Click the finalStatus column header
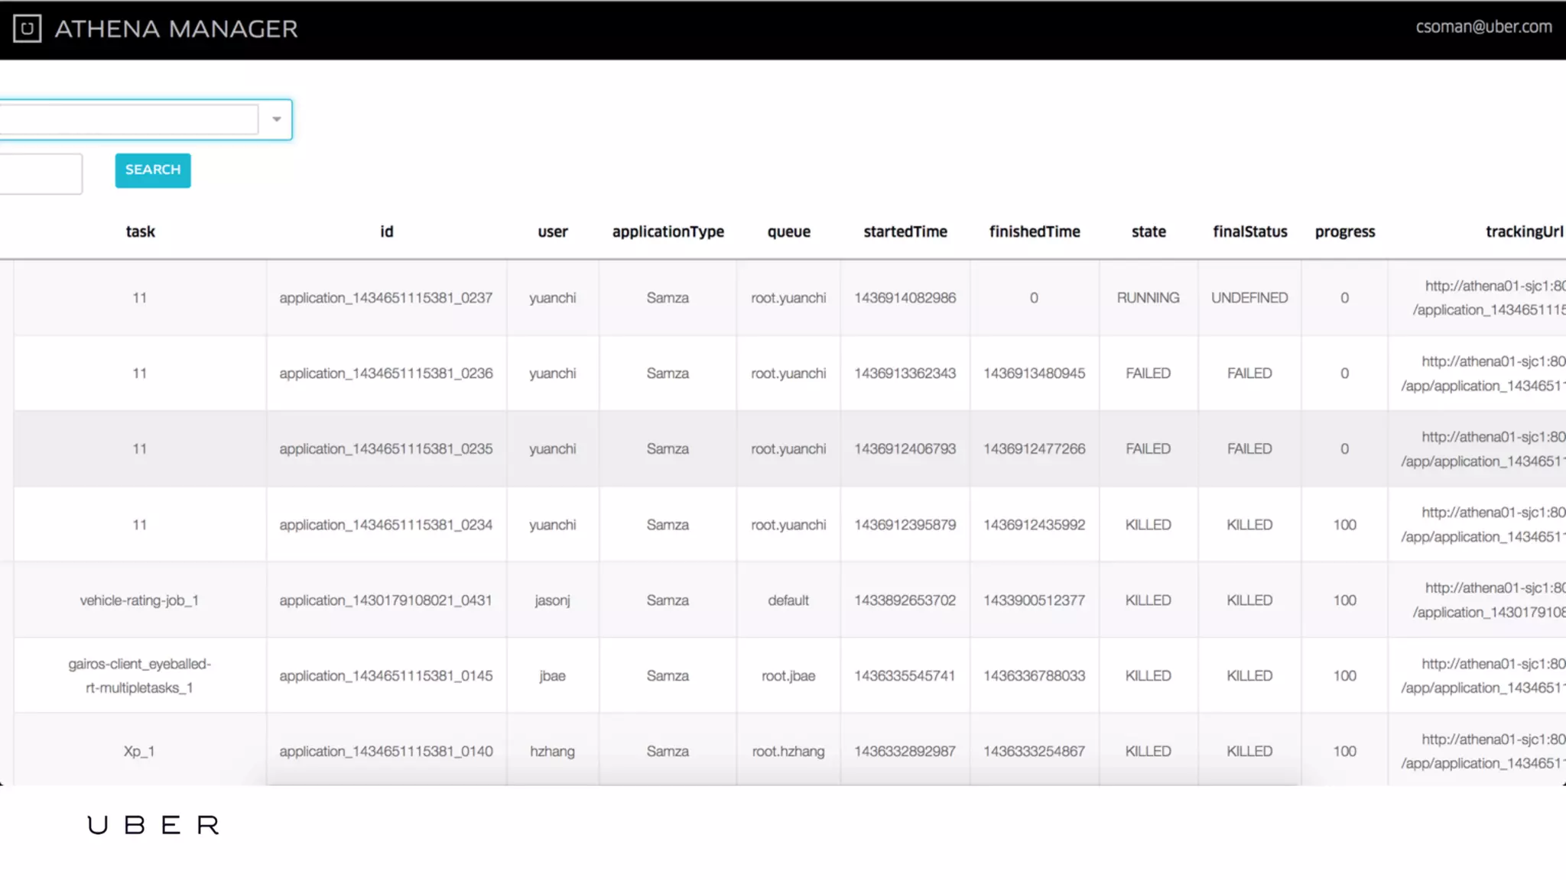This screenshot has height=880, width=1566. [1249, 231]
